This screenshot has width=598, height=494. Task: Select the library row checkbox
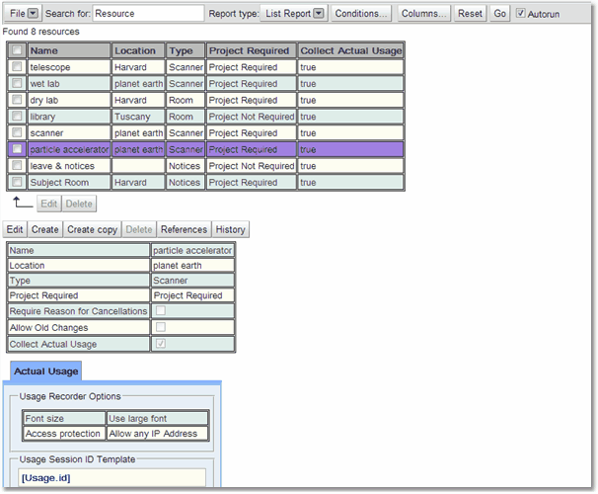(x=17, y=117)
